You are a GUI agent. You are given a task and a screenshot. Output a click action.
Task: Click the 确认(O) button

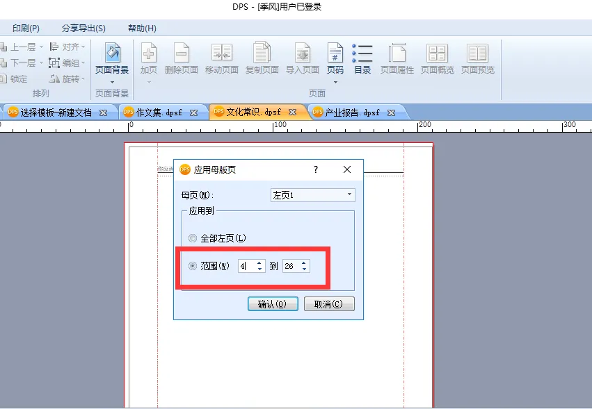point(273,304)
